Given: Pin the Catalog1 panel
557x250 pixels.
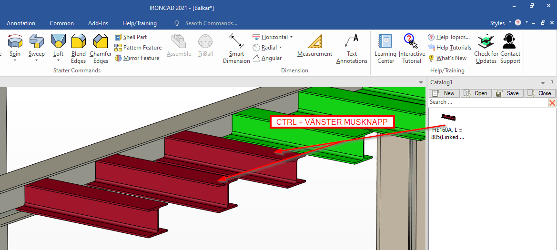Looking at the screenshot, I should pyautogui.click(x=552, y=82).
